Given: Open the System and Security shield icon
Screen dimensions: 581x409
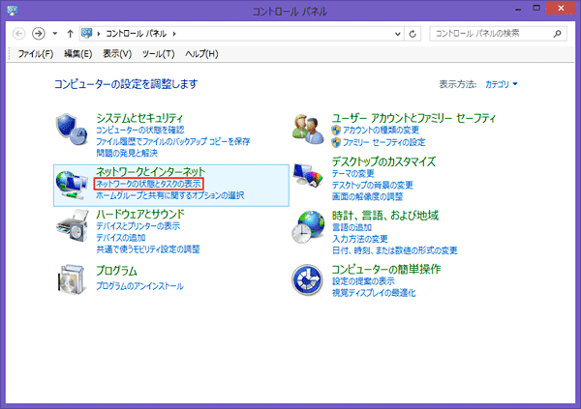Looking at the screenshot, I should click(72, 130).
